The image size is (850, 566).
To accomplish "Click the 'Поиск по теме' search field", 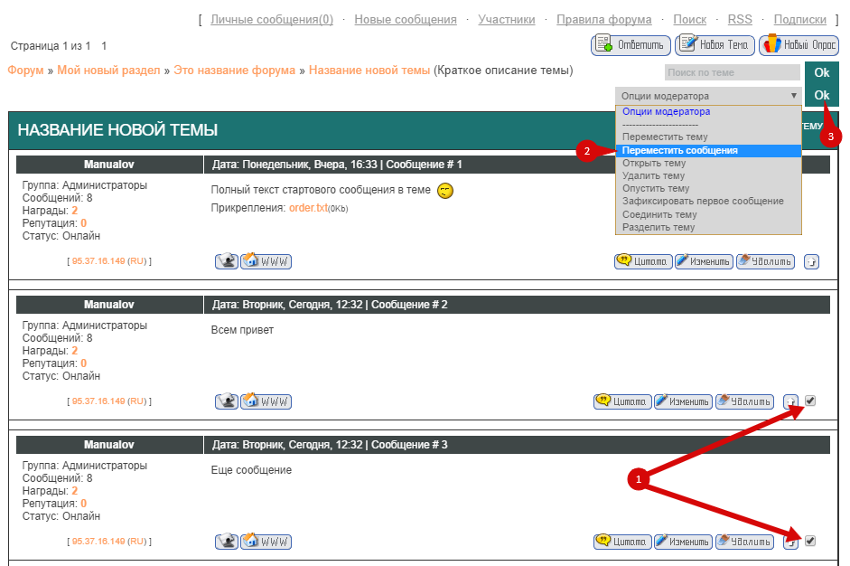I will click(732, 72).
